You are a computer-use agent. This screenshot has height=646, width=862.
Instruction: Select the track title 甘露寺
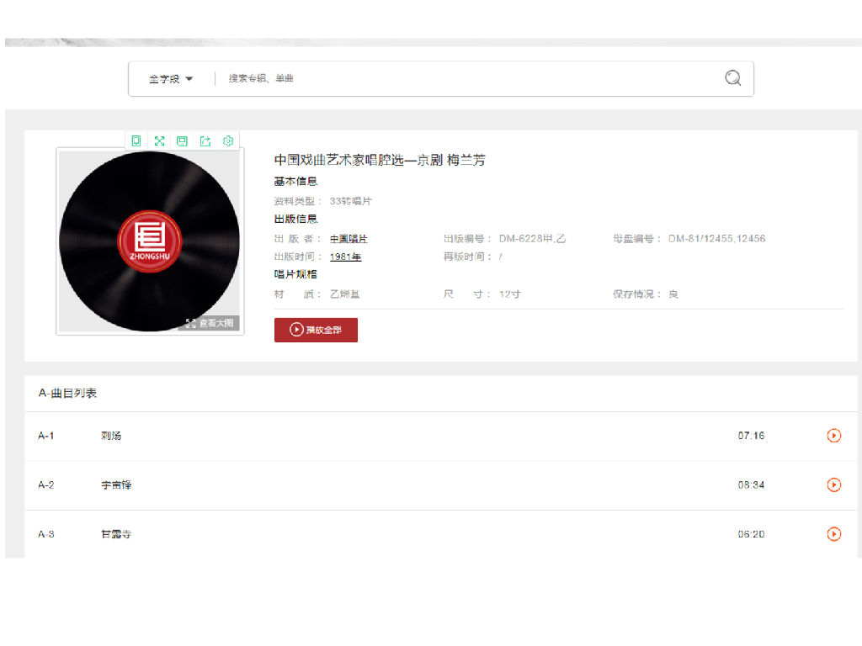(x=116, y=534)
